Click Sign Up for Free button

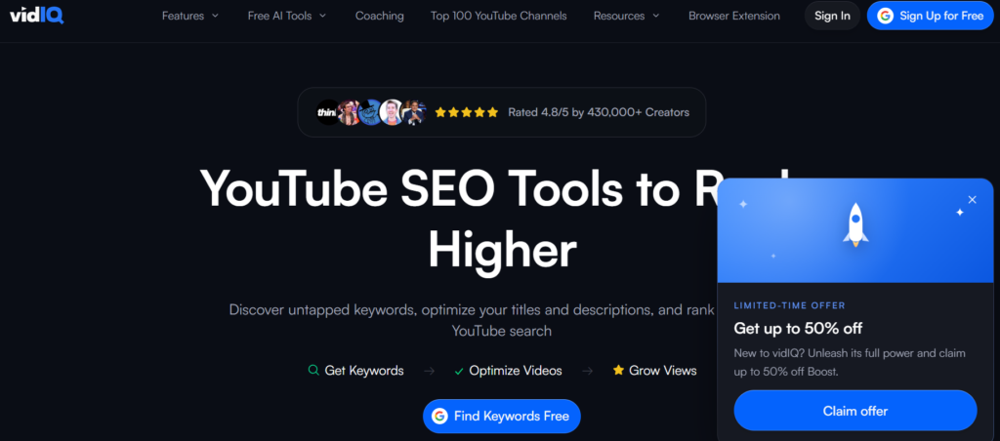click(x=933, y=16)
